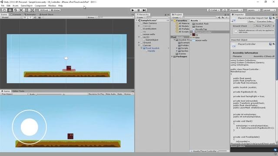Switch to the Asset Store tab

click(x=46, y=14)
